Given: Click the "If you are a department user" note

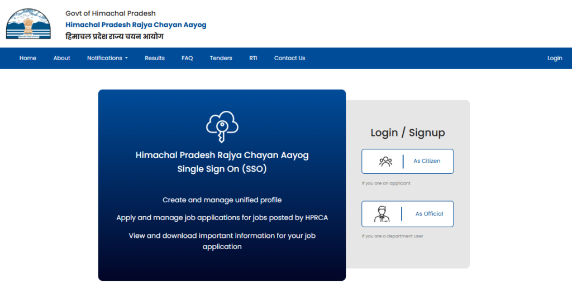Looking at the screenshot, I should (392, 236).
